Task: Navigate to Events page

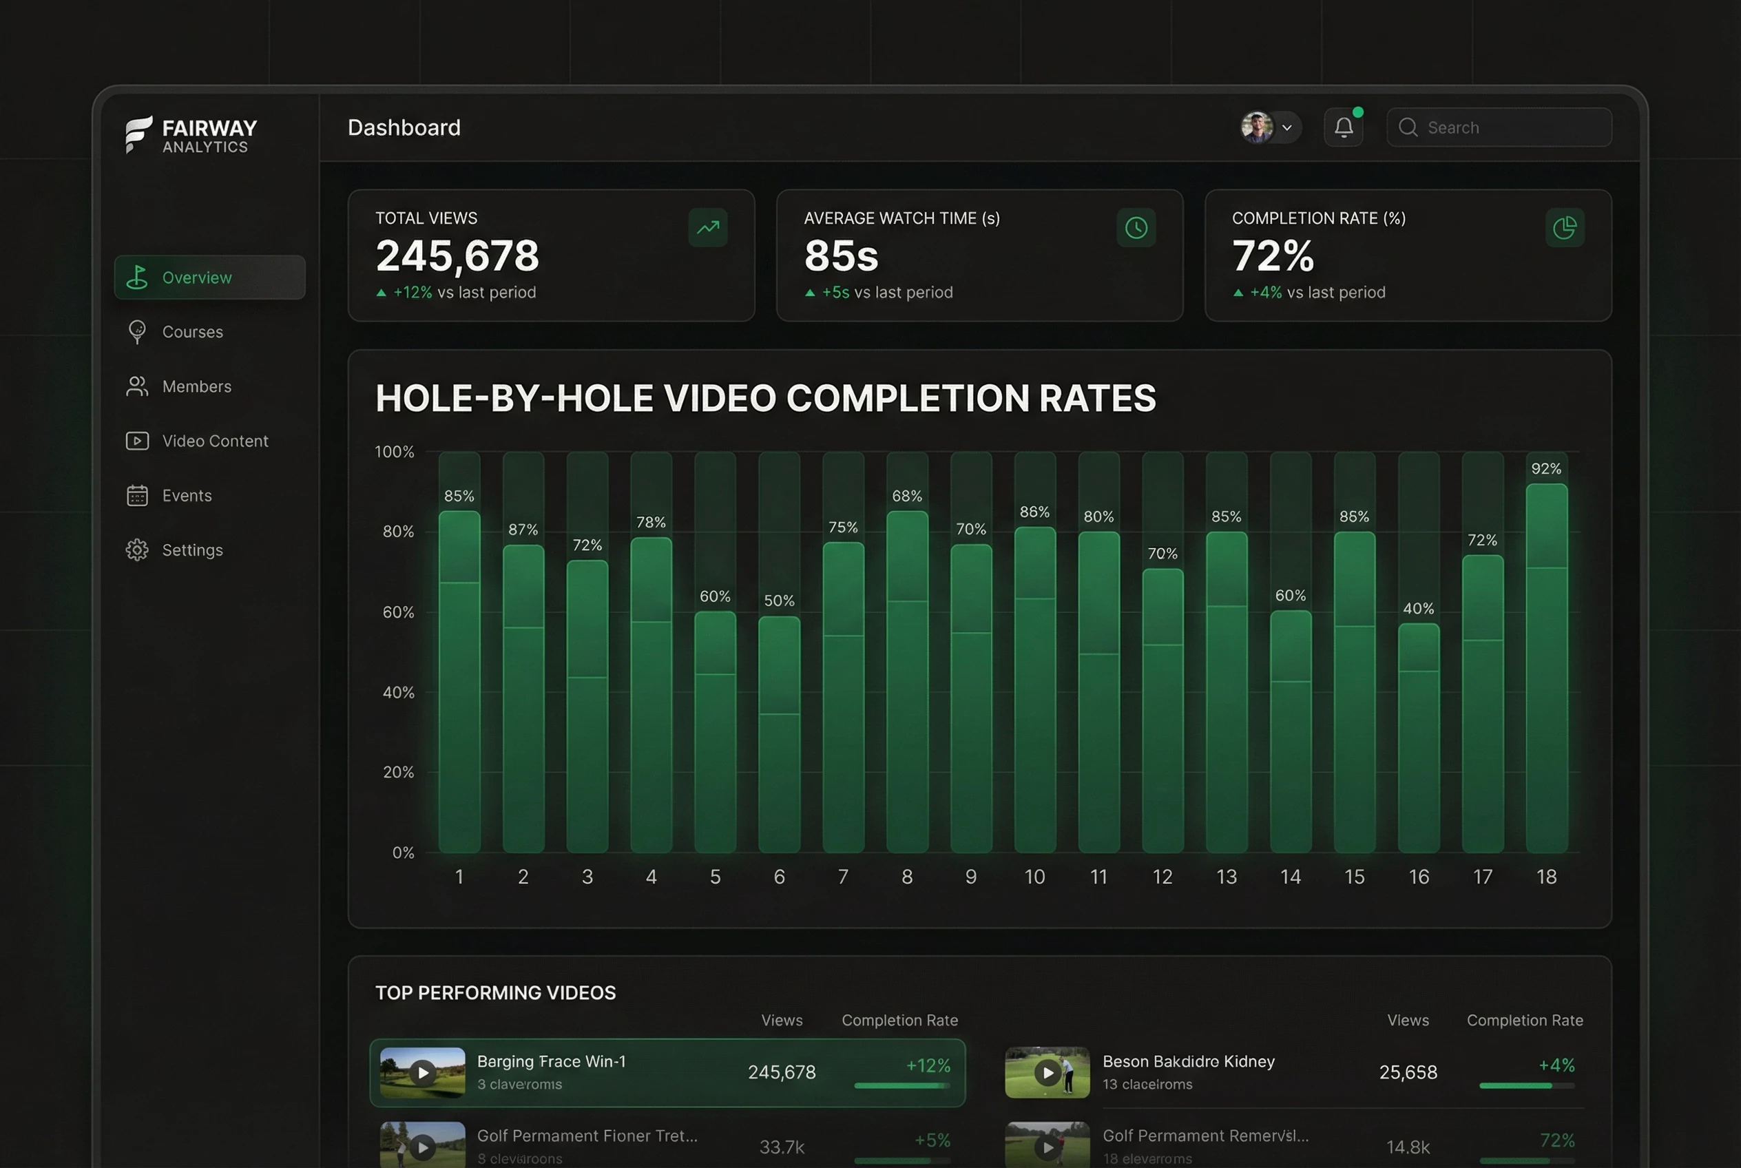Action: click(210, 495)
